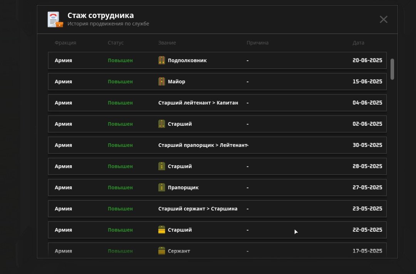Click Армия in the 04-06-2025 row
This screenshot has width=416, height=274.
(64, 103)
